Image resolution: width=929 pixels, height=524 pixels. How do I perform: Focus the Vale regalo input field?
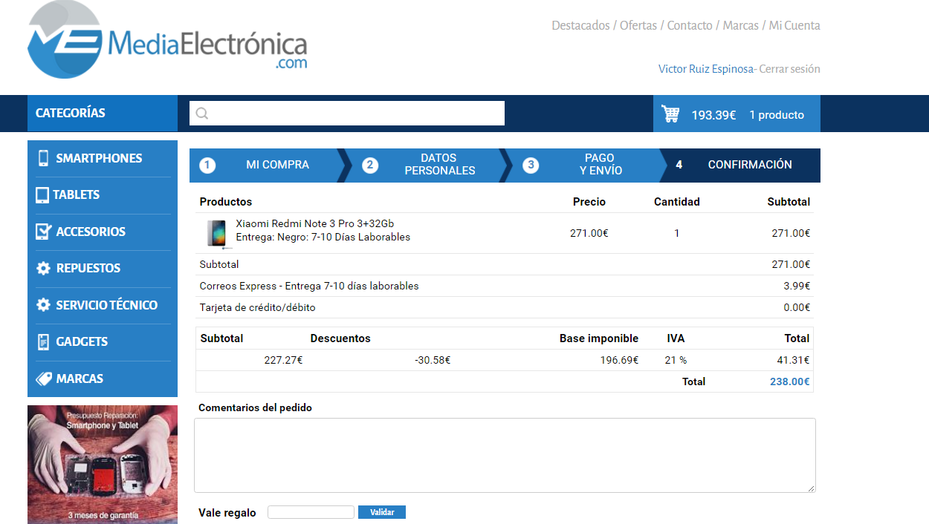(x=311, y=512)
